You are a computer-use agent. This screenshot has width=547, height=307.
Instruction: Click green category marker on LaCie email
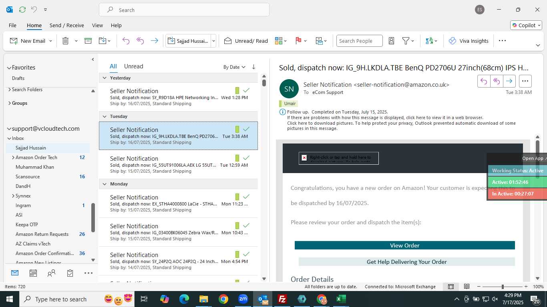[x=237, y=197]
